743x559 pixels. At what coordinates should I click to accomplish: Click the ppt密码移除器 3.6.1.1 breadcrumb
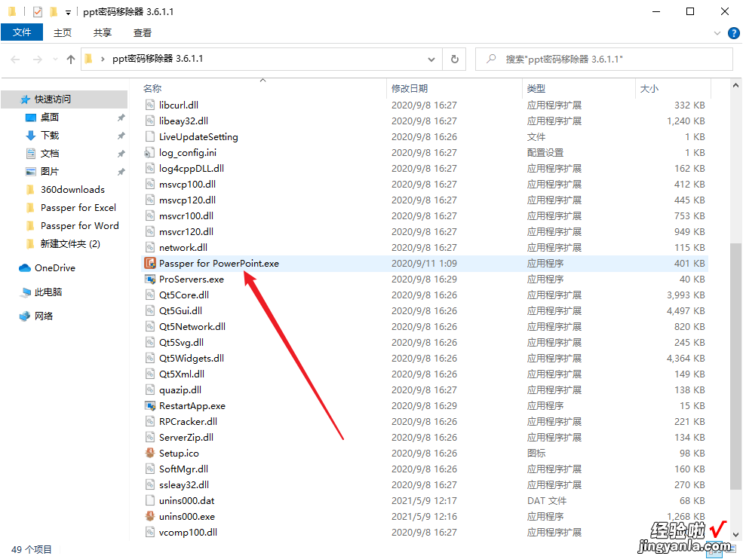158,59
